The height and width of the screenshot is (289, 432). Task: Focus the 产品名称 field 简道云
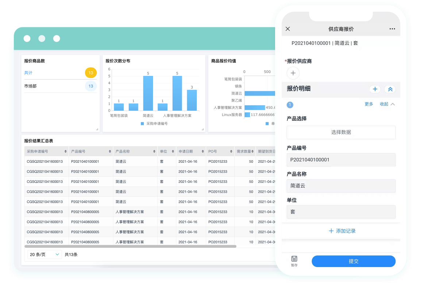(x=341, y=186)
